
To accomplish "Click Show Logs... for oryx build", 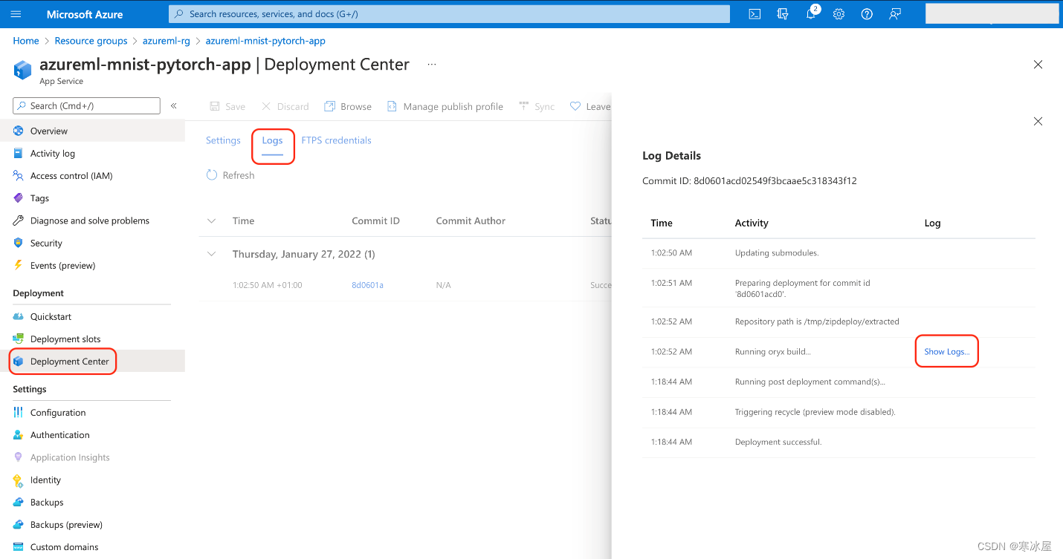I will tap(946, 352).
